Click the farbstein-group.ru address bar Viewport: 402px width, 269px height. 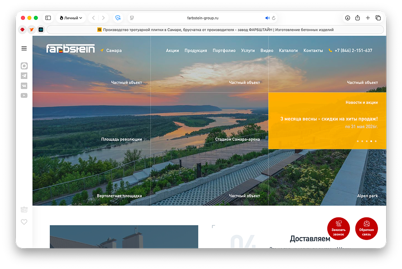203,18
